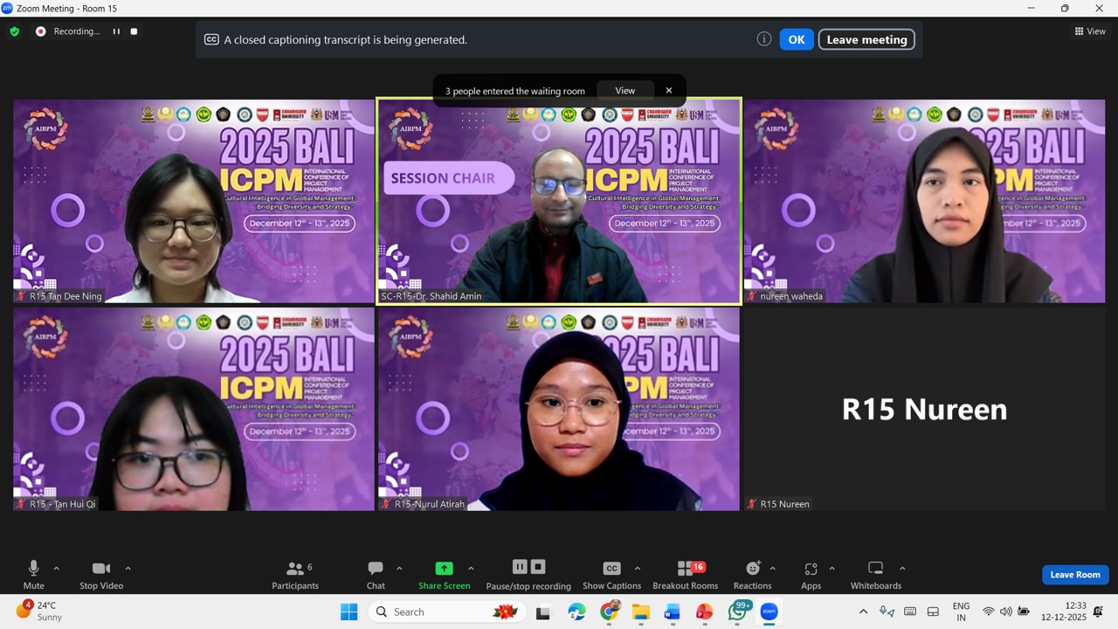Click the encryption shield icon
The image size is (1118, 629).
pyautogui.click(x=14, y=31)
